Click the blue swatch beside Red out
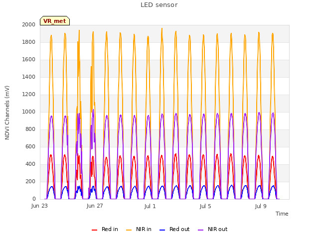 (162, 230)
